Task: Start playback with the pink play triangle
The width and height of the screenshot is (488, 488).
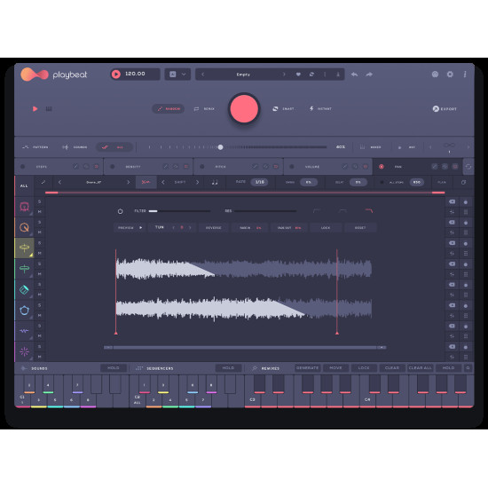Action: tap(35, 109)
